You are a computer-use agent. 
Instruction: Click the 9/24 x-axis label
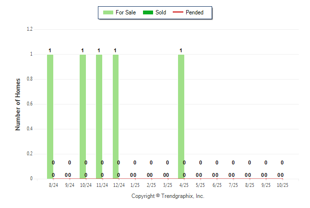[x=70, y=185]
